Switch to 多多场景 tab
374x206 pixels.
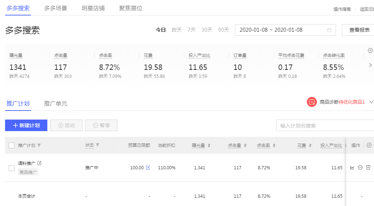[56, 8]
